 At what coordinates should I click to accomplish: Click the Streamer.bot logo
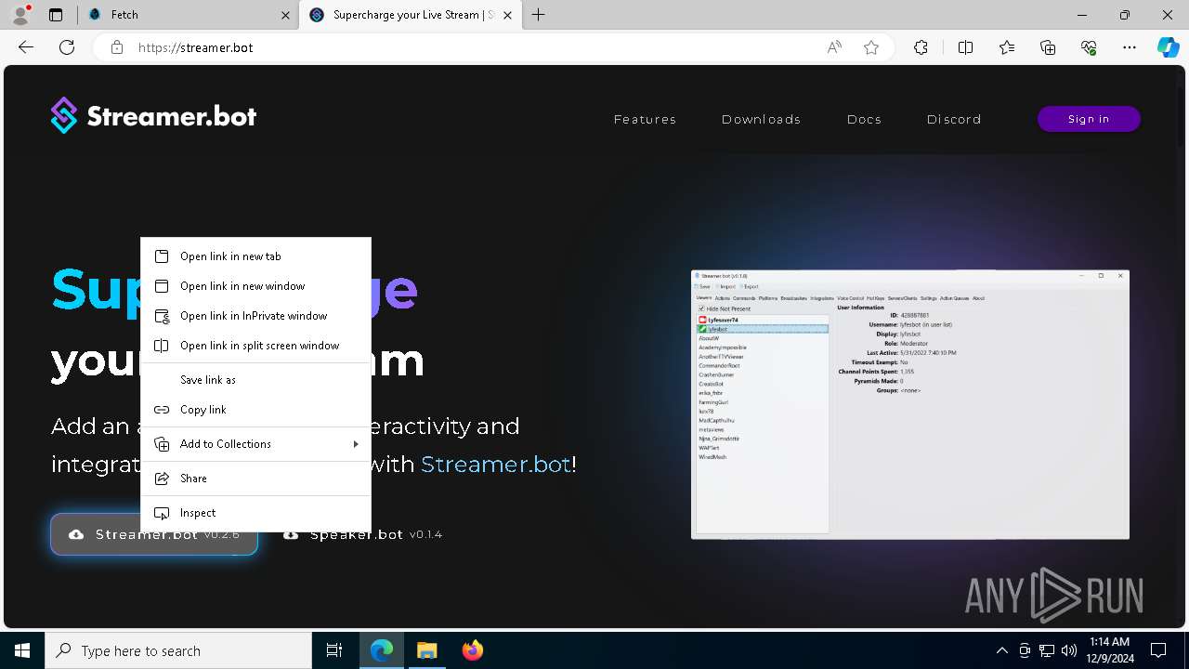(153, 116)
